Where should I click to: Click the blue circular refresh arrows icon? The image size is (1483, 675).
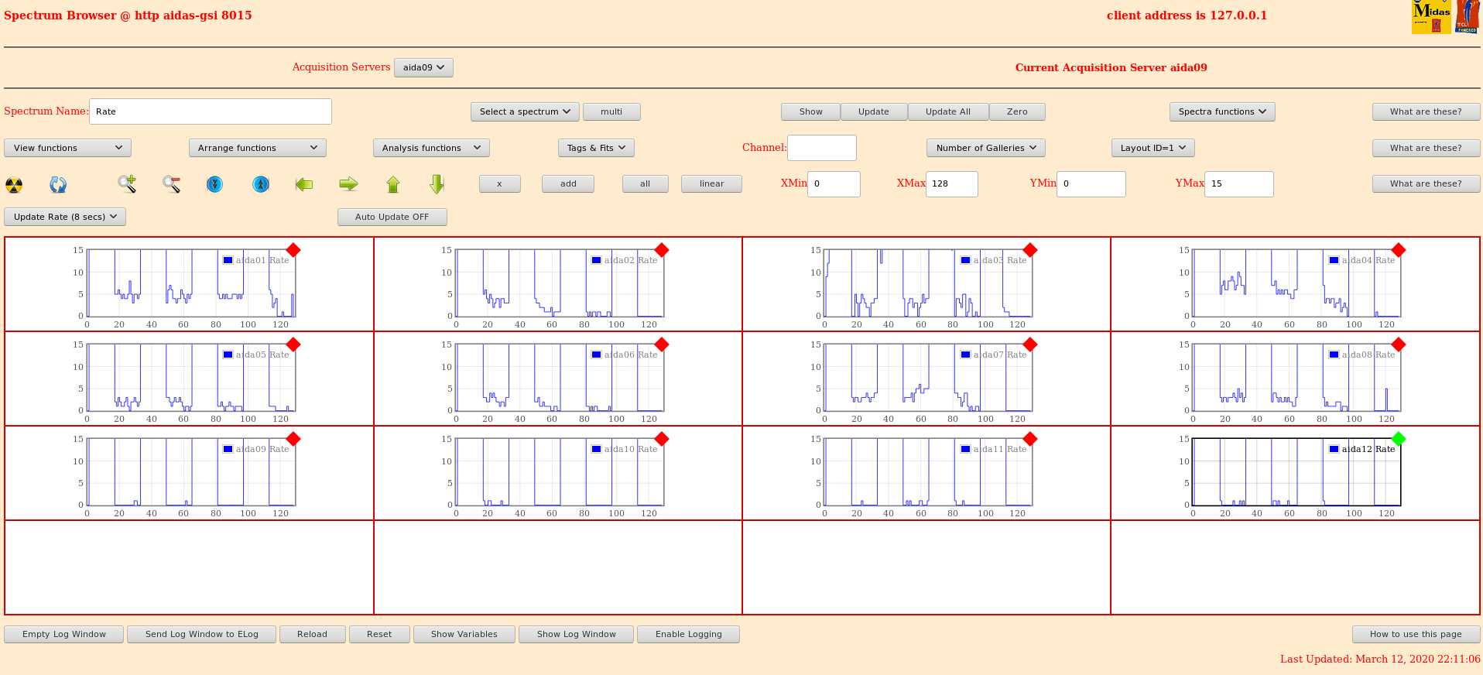coord(58,184)
